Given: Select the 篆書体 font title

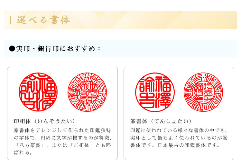Looking at the screenshot, I should 139,121.
